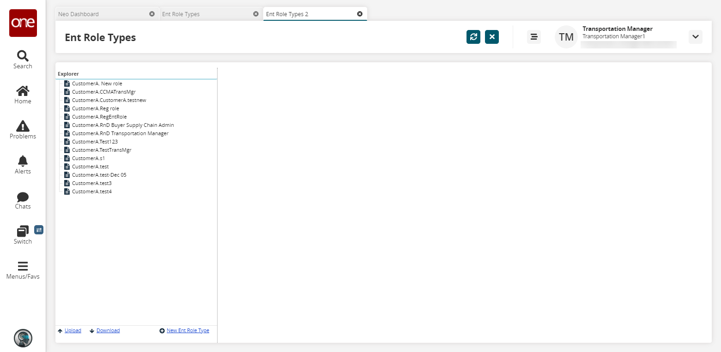
Task: Select CustomerA.RnD Transportation Manager
Action: coord(120,133)
